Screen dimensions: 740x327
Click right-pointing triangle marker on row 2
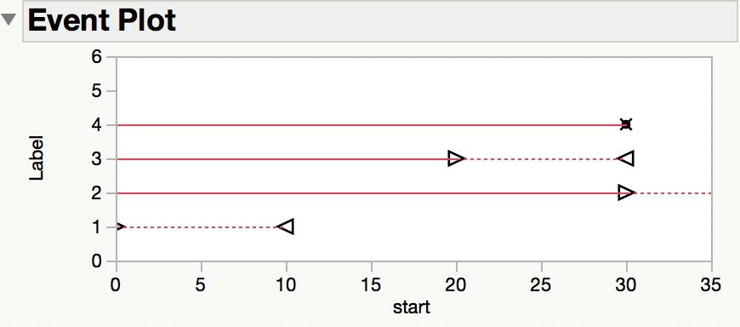tap(627, 192)
